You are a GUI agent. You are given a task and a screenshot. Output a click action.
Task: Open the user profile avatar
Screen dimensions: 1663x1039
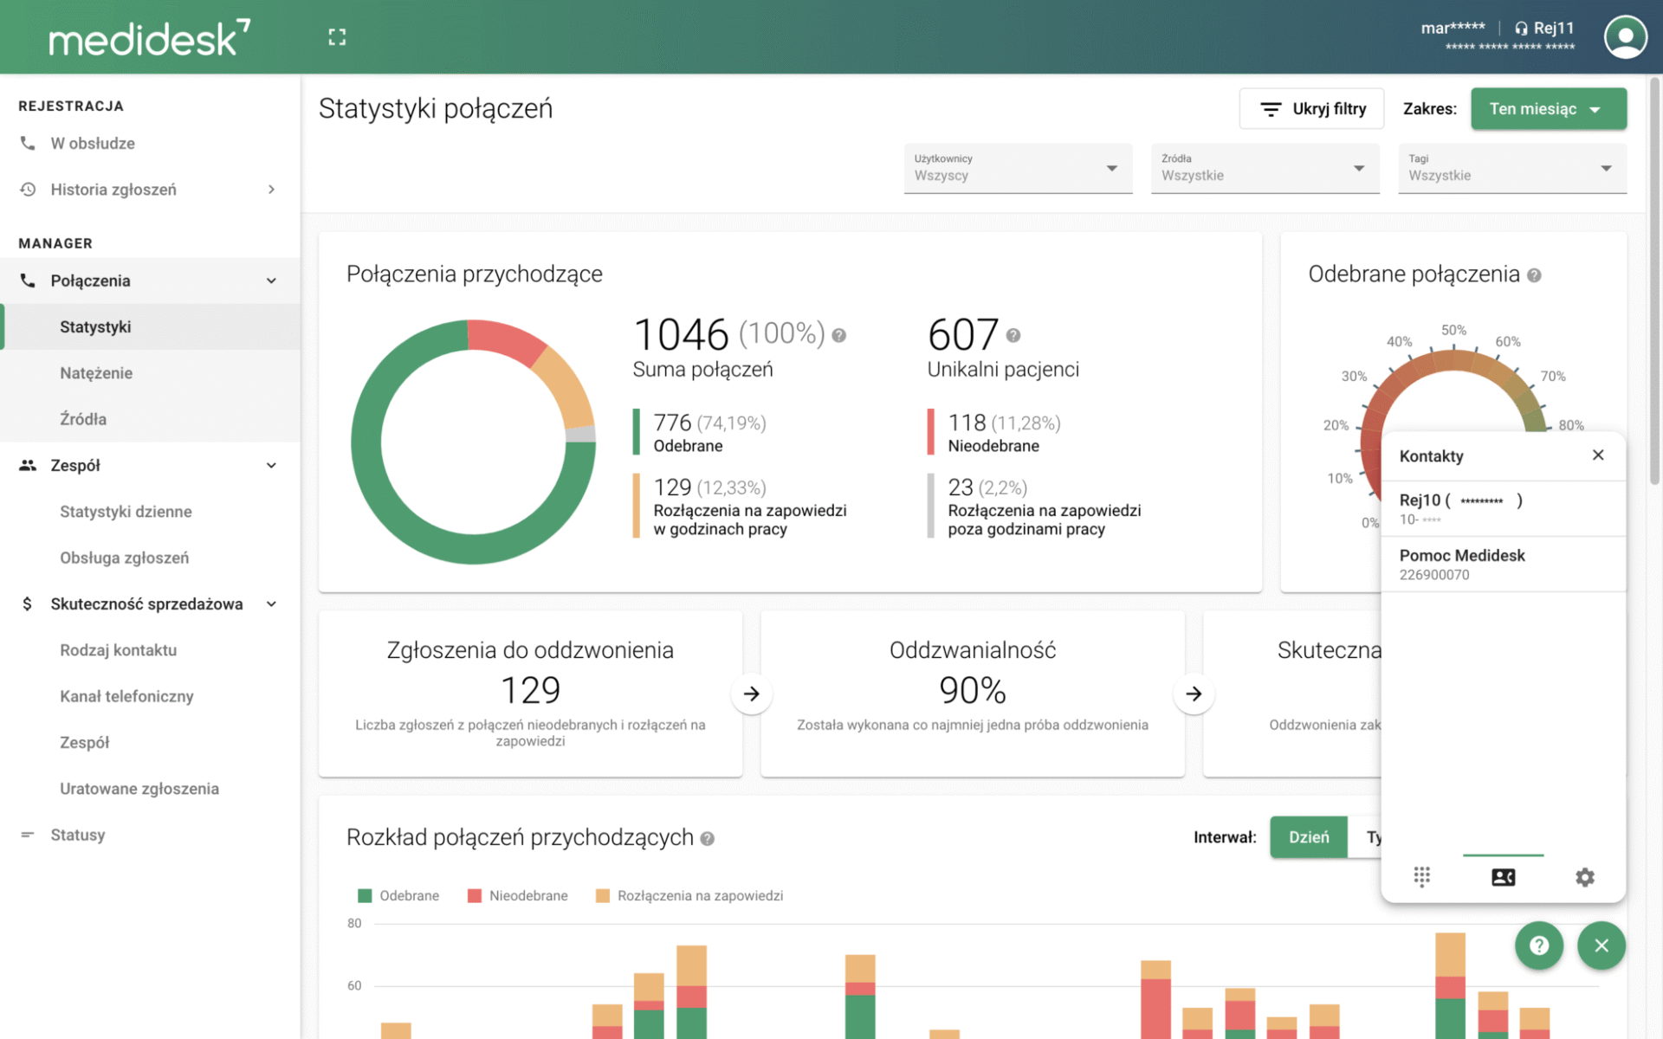tap(1625, 37)
